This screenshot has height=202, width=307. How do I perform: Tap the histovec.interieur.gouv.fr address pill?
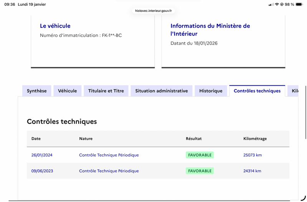[x=153, y=11]
